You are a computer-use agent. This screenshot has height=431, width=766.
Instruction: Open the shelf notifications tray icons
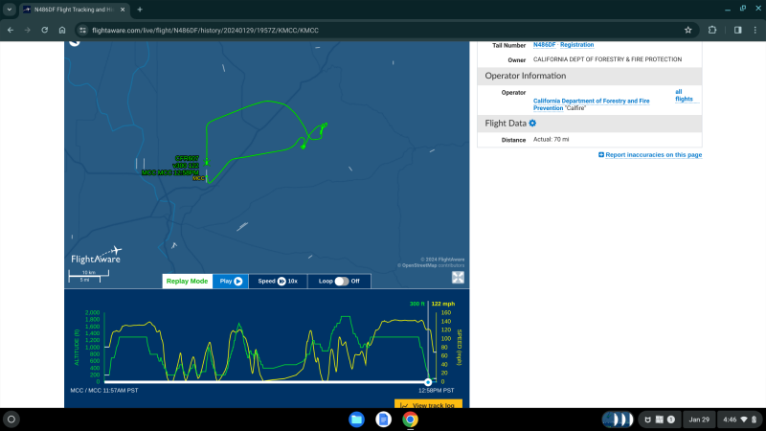(x=659, y=420)
